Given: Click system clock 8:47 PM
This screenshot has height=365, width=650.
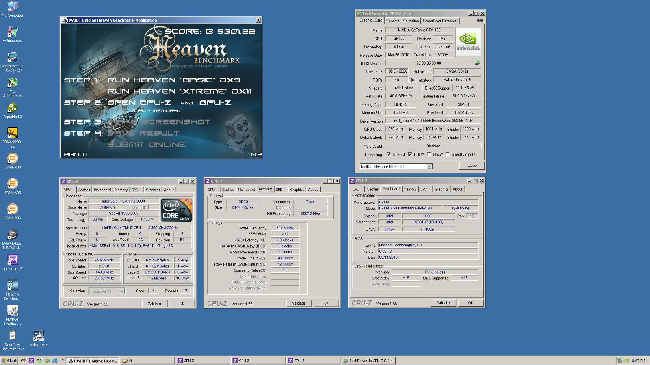Looking at the screenshot, I should point(638,361).
